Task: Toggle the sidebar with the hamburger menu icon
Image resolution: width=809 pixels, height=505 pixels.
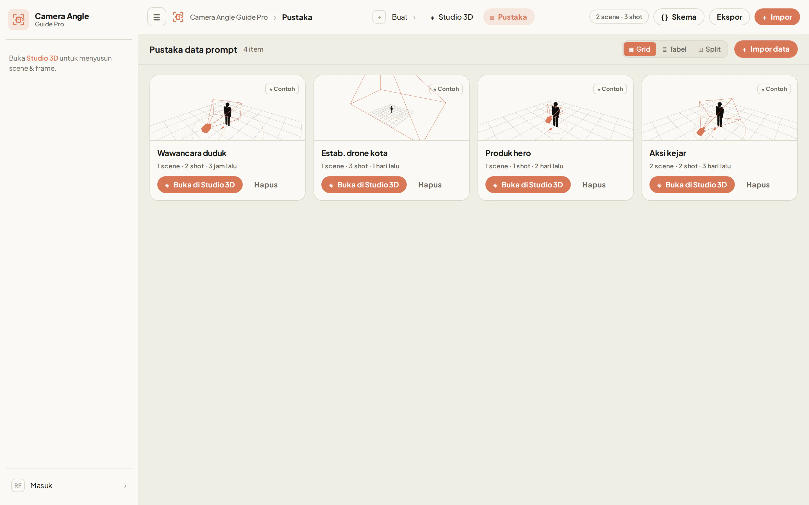Action: pyautogui.click(x=156, y=17)
